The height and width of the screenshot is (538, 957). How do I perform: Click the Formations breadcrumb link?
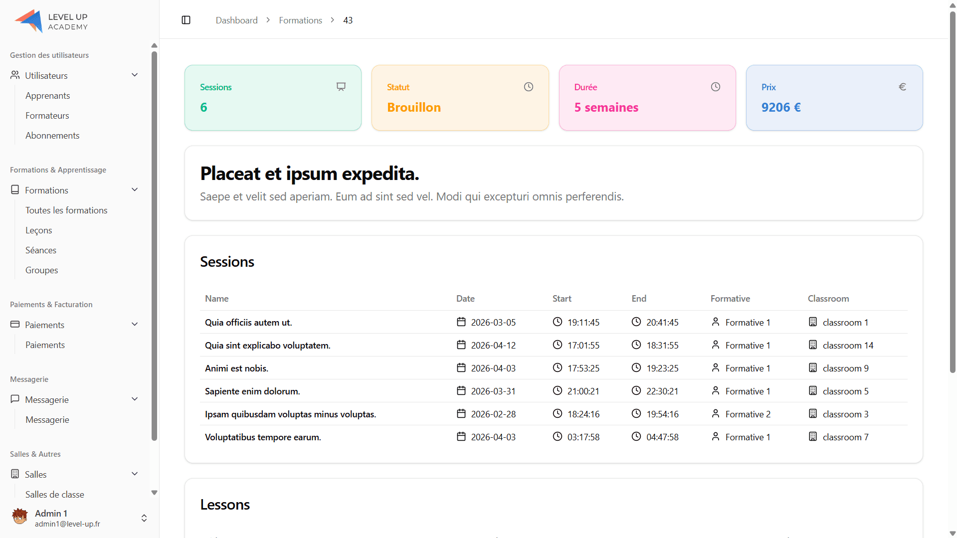[x=300, y=20]
